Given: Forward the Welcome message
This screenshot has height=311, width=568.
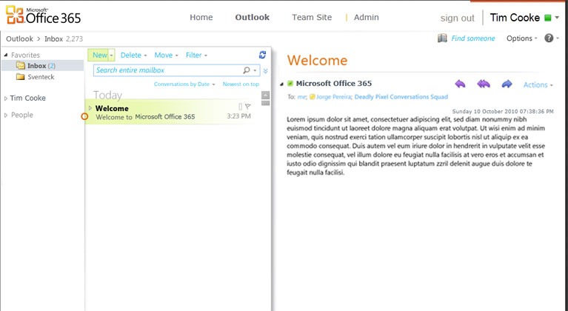Looking at the screenshot, I should (x=507, y=84).
